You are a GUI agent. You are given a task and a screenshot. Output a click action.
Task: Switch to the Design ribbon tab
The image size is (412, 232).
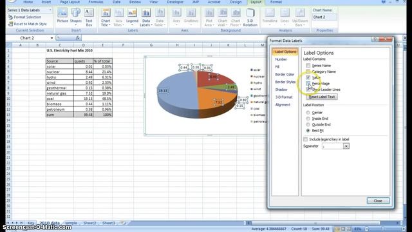click(236, 2)
